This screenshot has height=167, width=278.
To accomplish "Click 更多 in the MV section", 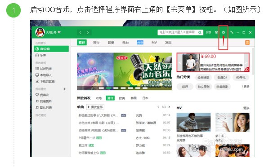I will tap(246, 108).
